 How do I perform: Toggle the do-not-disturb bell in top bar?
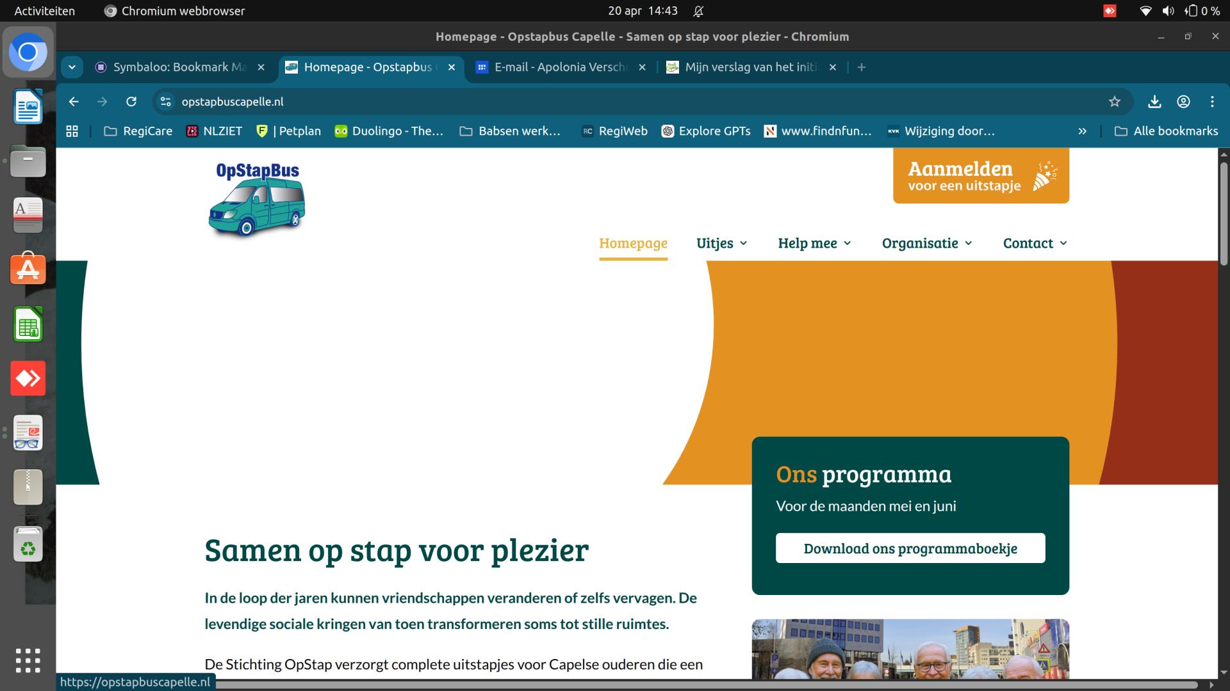tap(698, 11)
